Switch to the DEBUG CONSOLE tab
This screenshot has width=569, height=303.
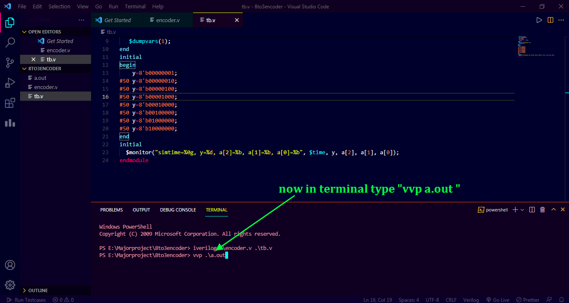[x=178, y=210]
